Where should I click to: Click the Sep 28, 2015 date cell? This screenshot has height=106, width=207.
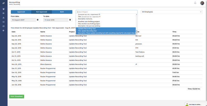point(16,48)
